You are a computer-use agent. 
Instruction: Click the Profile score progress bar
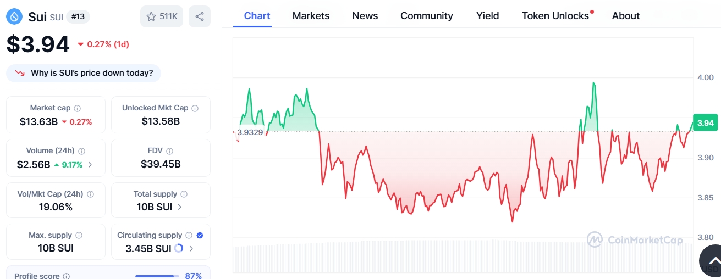tap(157, 276)
